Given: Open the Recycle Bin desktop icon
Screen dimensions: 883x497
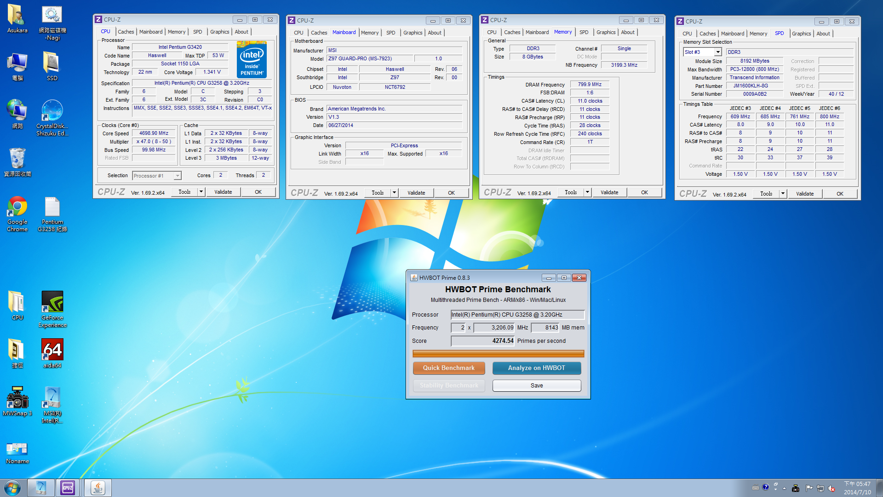Looking at the screenshot, I should tap(17, 162).
